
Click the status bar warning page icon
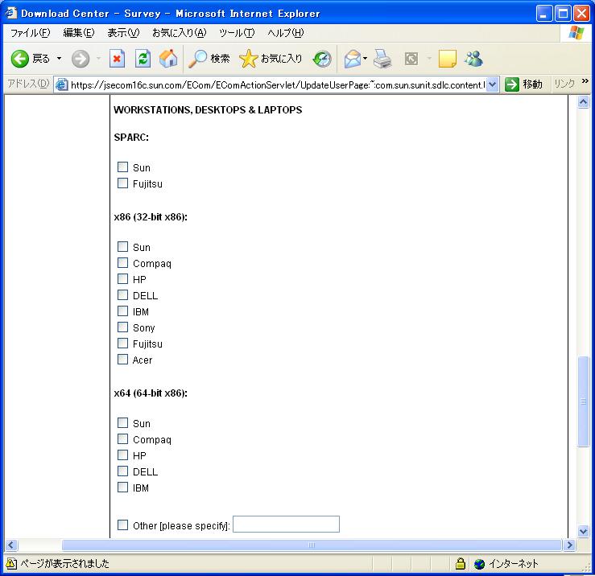tap(11, 563)
